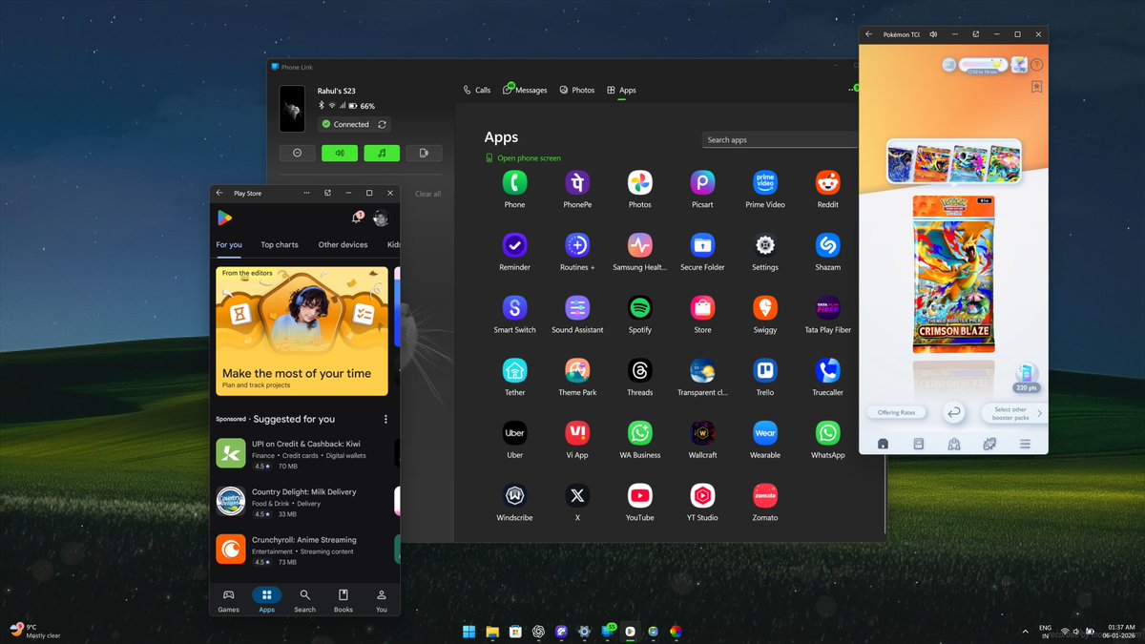Select Top charts tab in Play Store

coord(280,244)
